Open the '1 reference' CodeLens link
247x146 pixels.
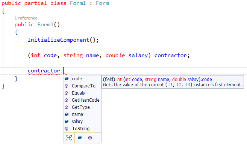click(26, 18)
